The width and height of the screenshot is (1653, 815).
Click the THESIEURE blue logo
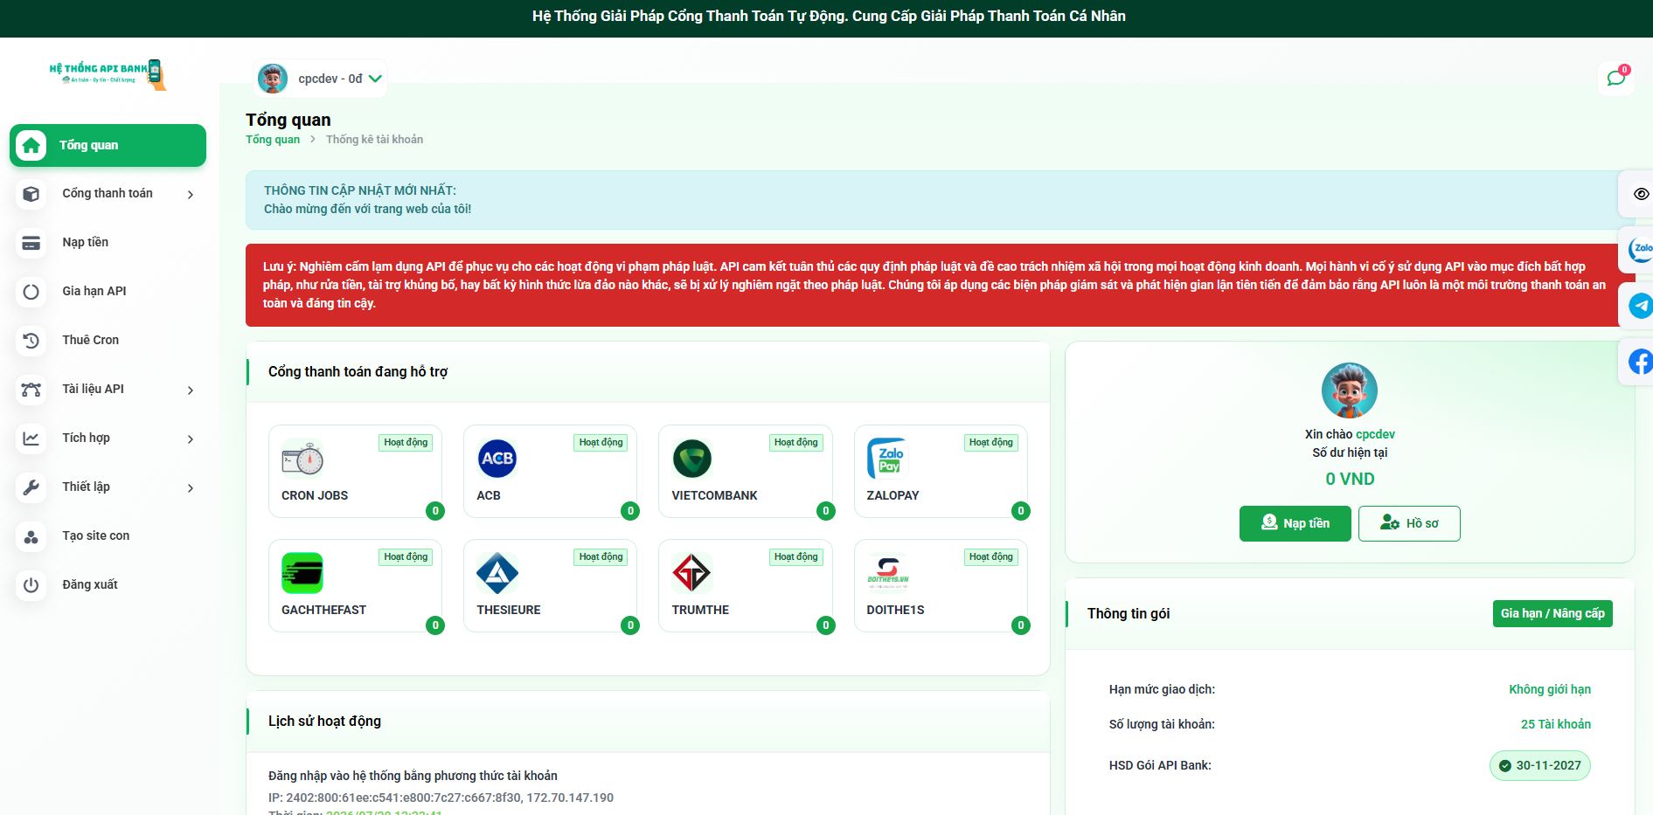[497, 573]
